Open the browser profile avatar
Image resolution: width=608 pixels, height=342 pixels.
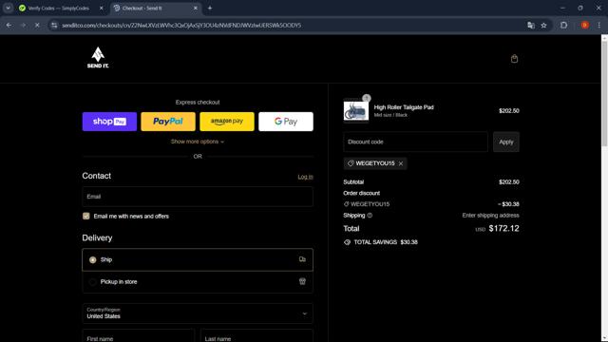click(x=585, y=26)
